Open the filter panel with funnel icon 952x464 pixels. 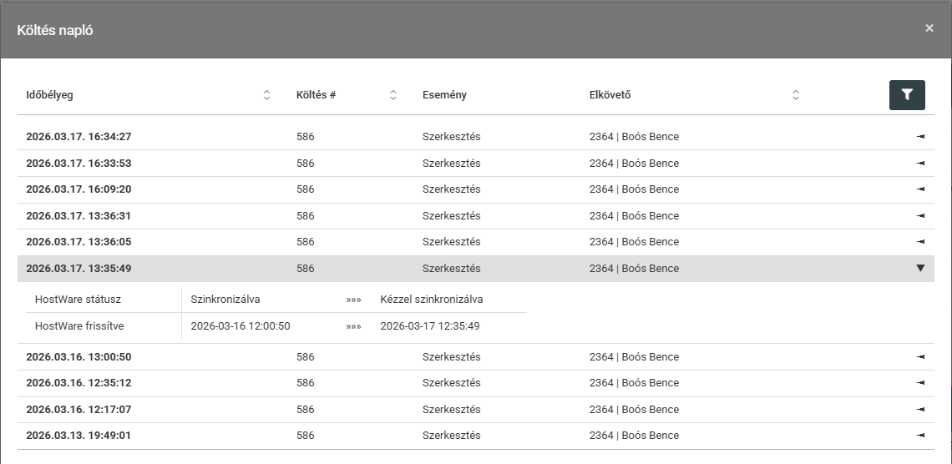tap(907, 95)
